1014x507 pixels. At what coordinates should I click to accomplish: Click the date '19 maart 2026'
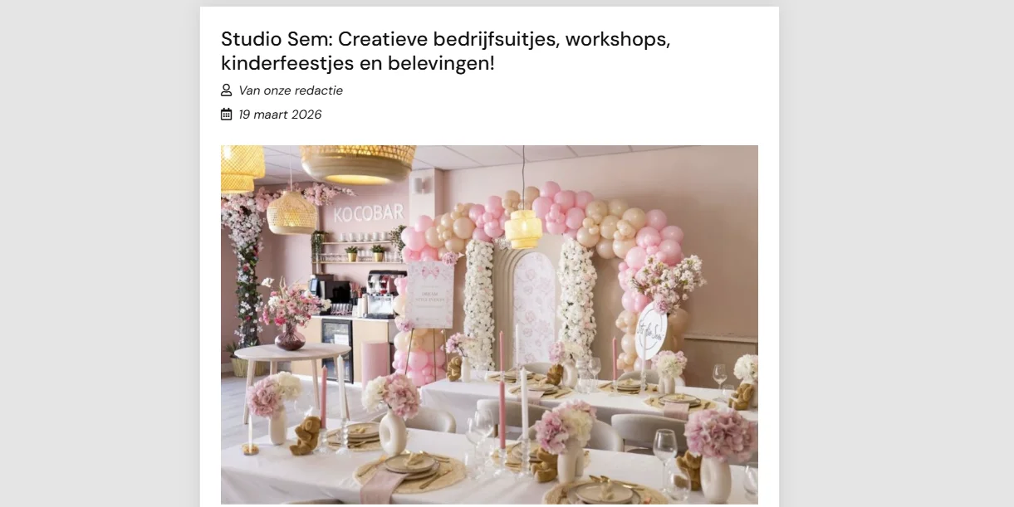tap(280, 115)
